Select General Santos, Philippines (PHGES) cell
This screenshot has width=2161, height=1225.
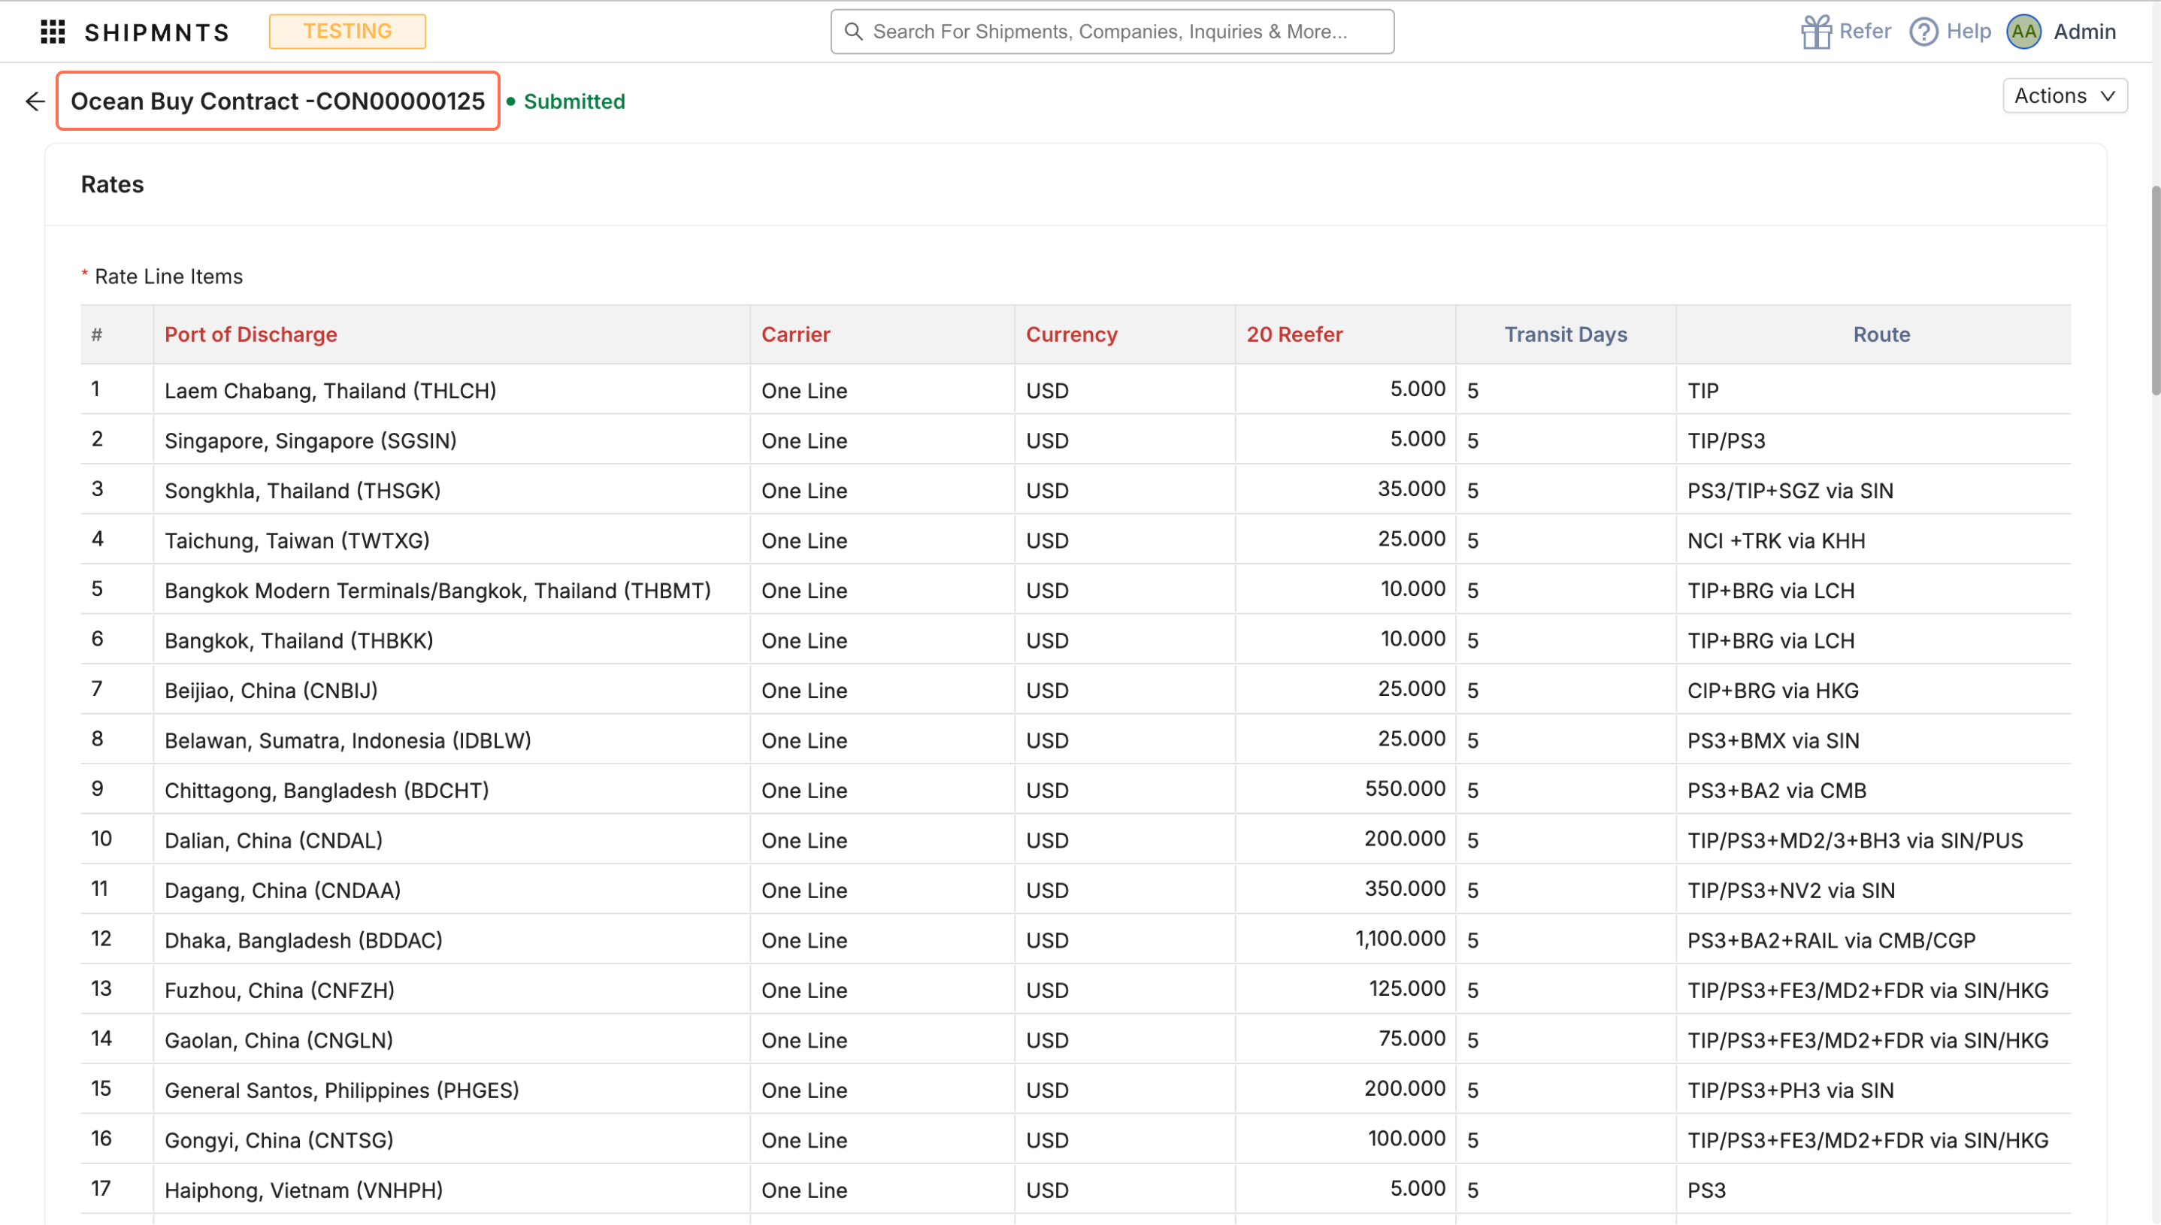click(451, 1090)
